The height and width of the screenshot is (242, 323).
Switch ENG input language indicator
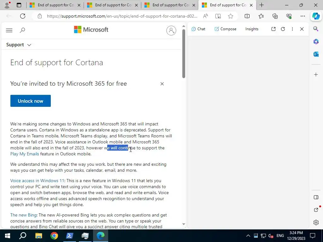point(280,236)
